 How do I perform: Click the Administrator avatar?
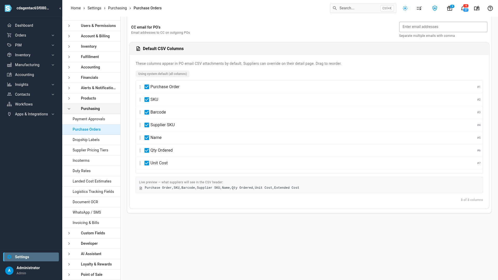pyautogui.click(x=9, y=270)
